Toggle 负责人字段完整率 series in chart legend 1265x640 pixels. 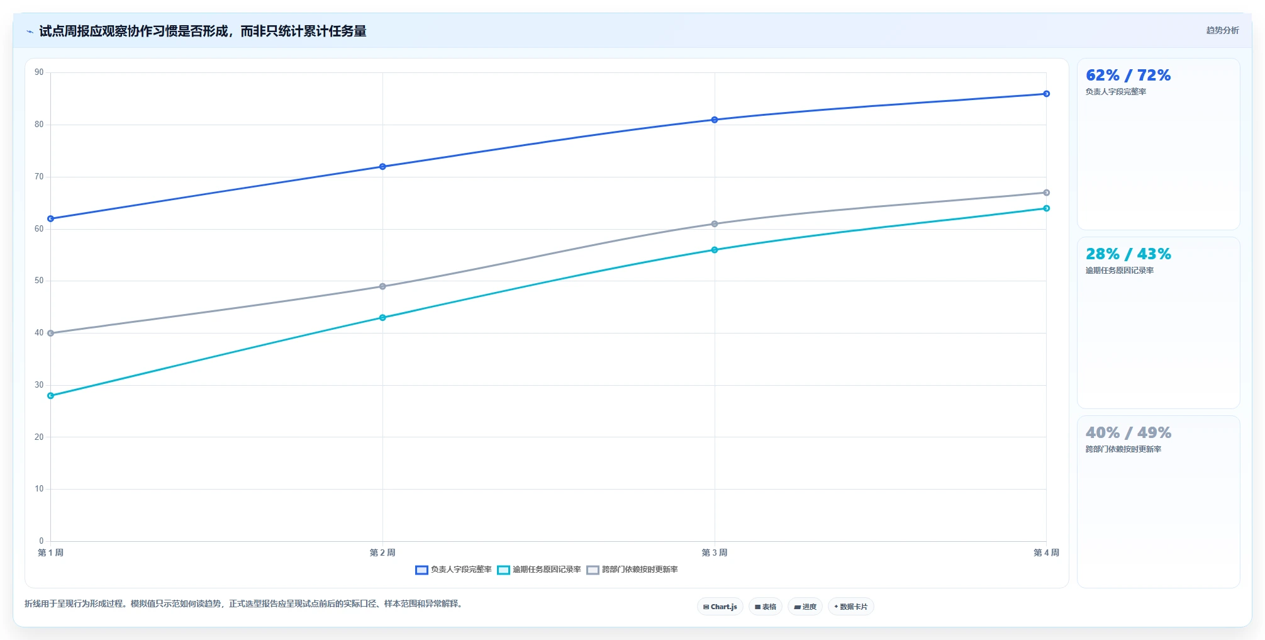pyautogui.click(x=454, y=570)
